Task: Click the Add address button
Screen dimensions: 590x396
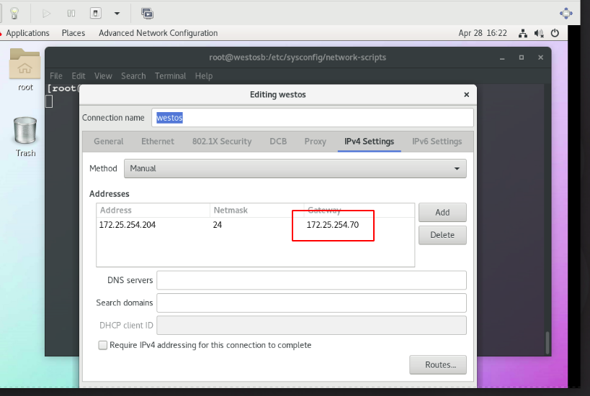Action: (442, 213)
